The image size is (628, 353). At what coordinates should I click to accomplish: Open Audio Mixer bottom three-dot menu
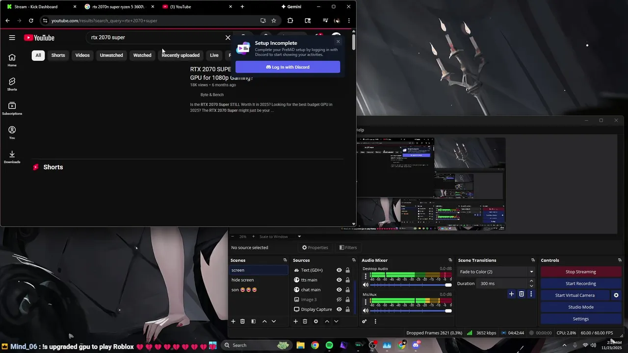pos(375,321)
